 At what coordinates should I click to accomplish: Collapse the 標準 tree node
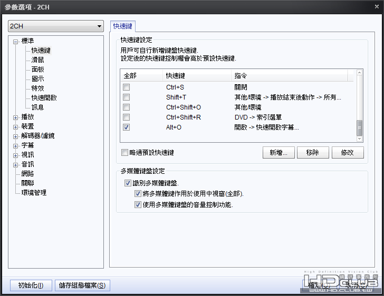click(x=15, y=42)
